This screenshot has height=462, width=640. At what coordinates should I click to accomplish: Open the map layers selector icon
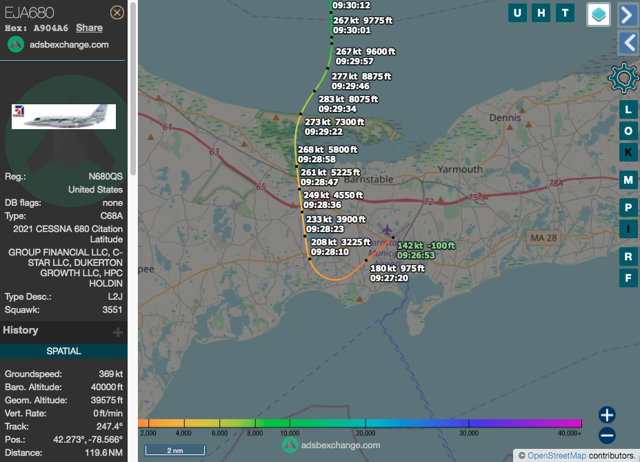click(x=599, y=15)
